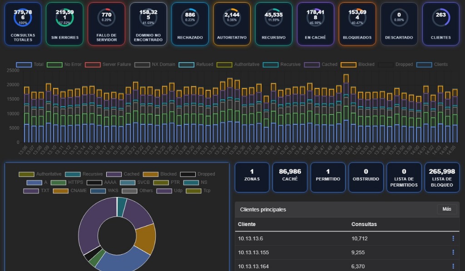465x271 pixels.
Task: Open the Rechazado stat card
Action: 190,24
